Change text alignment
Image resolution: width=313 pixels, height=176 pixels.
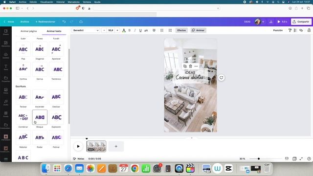click(154, 30)
